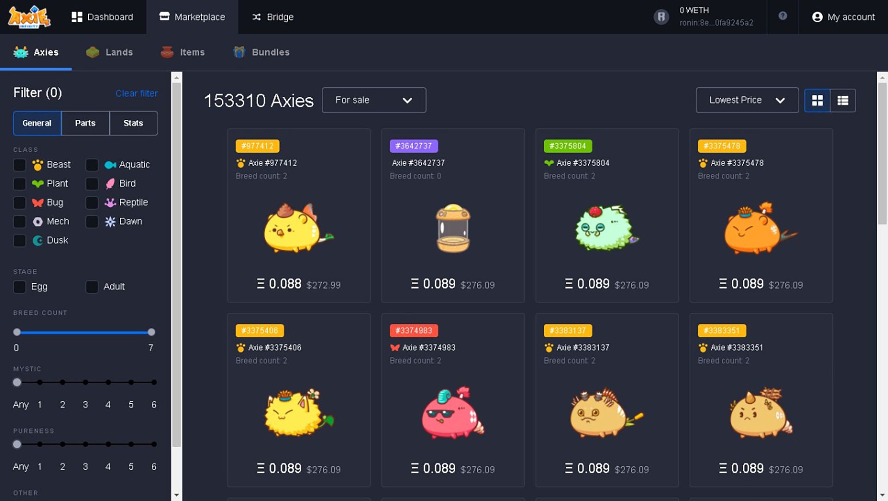Viewport: 888px width, 501px height.
Task: Open the Parts filter tab
Action: coord(85,123)
